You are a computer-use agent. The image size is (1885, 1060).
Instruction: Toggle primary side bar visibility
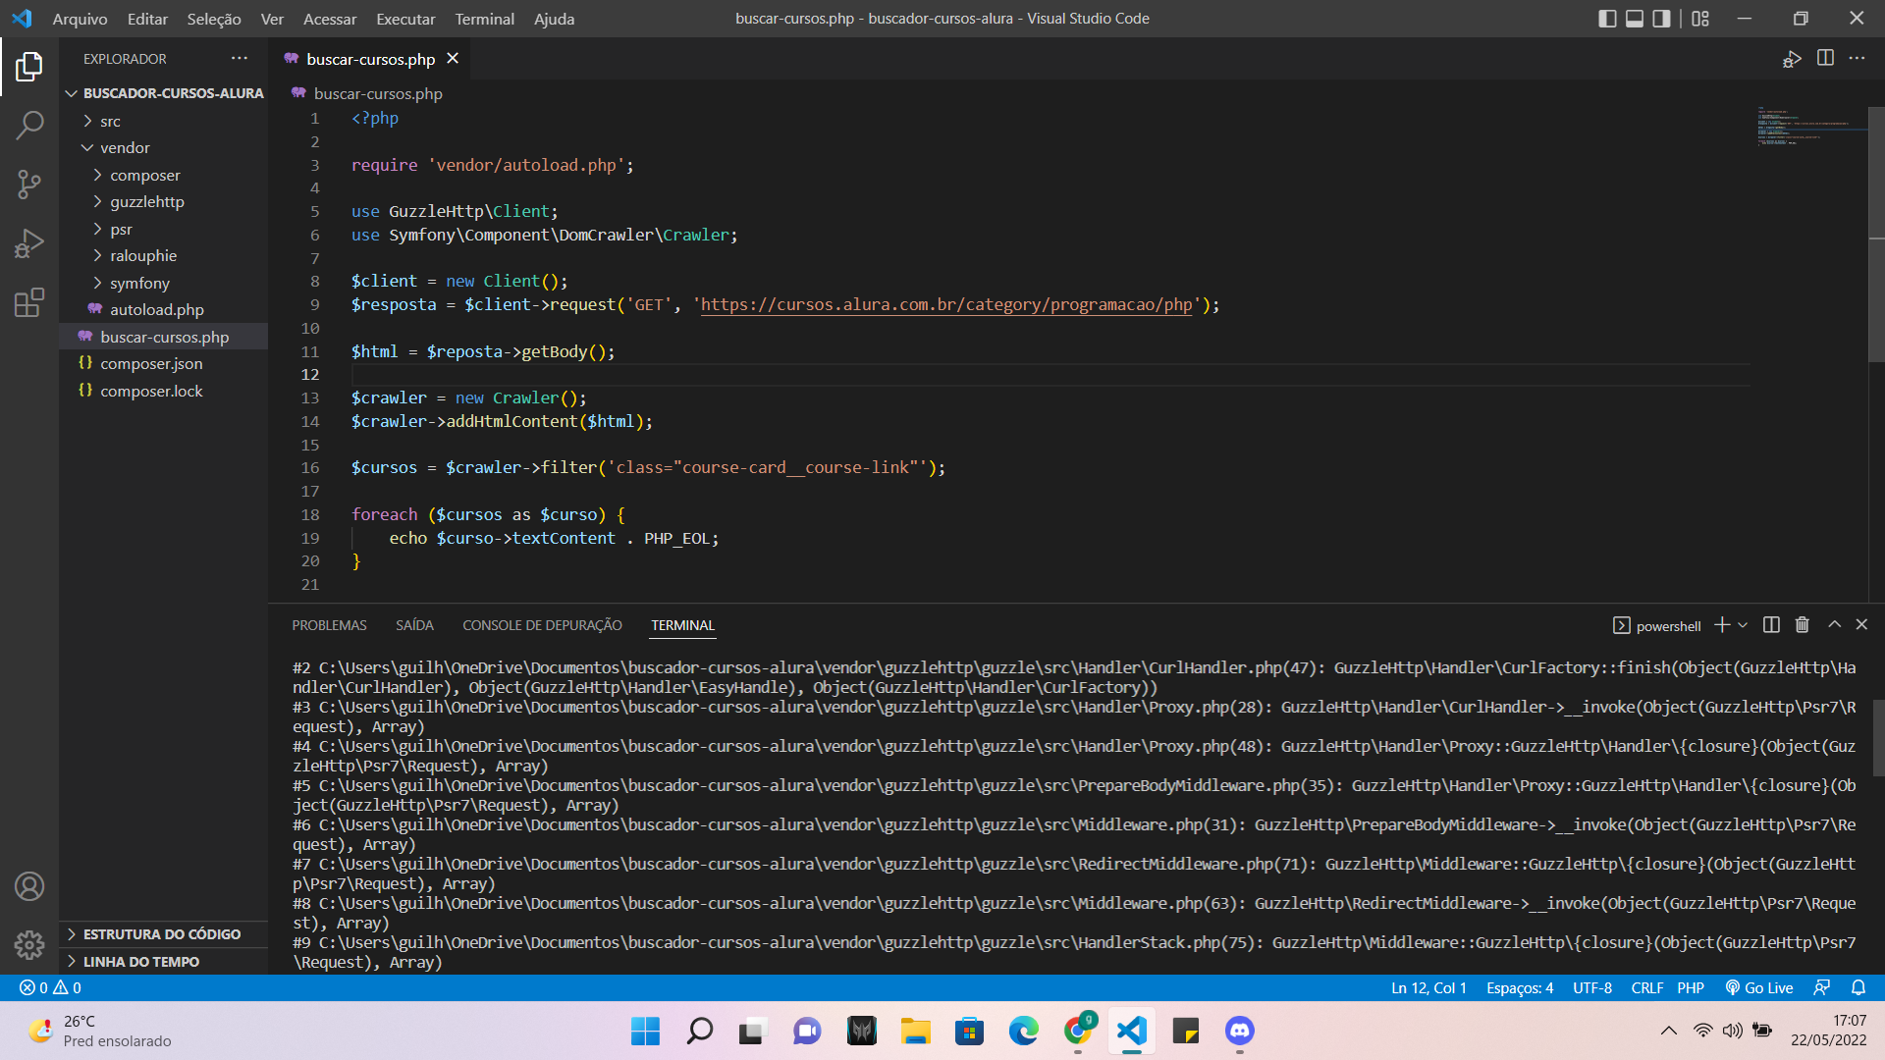click(1607, 19)
